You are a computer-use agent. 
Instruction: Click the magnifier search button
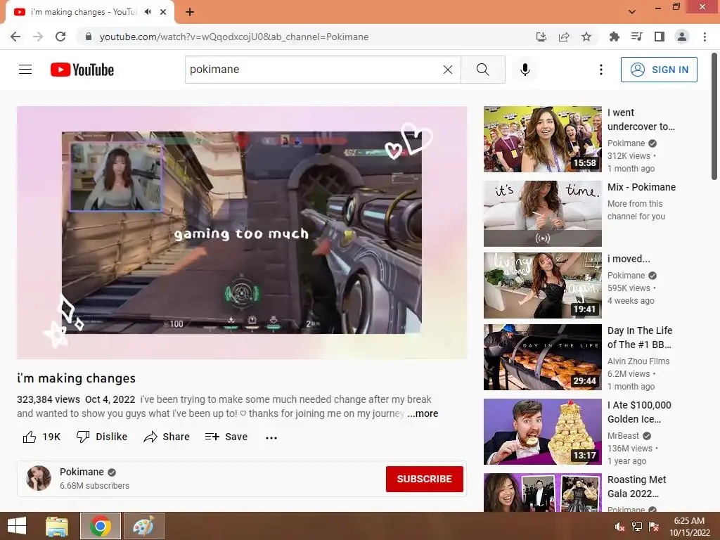click(482, 70)
